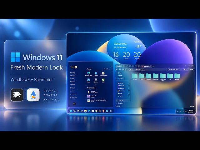200x150 pixels.
Task: Click chevron after Local Disk (C:) breadcrumb
Action: click(144, 70)
